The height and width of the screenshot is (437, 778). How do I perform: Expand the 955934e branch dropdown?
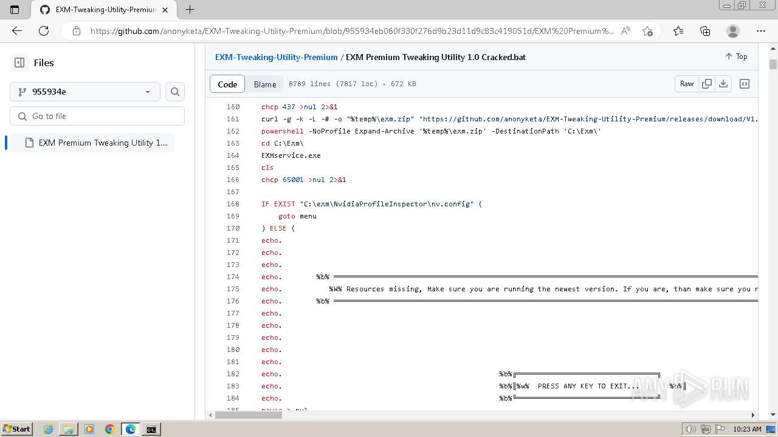pyautogui.click(x=85, y=92)
